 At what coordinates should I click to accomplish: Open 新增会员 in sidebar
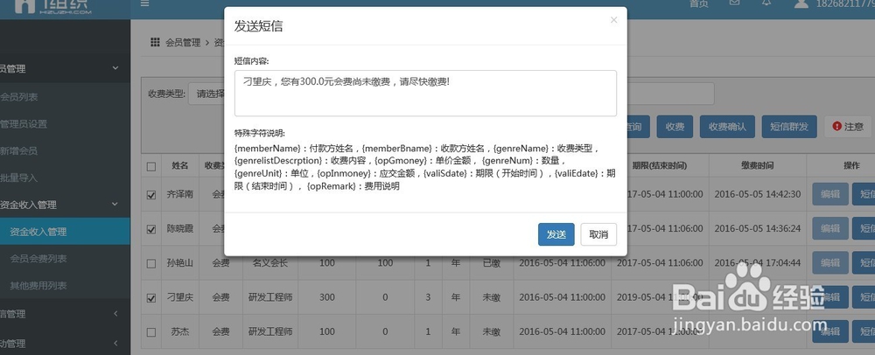click(x=19, y=151)
